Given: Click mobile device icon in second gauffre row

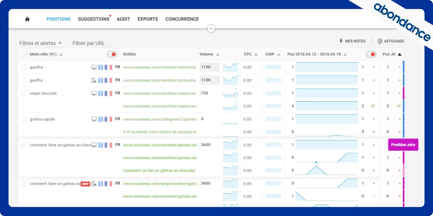Looking at the screenshot, I should click(x=94, y=80).
